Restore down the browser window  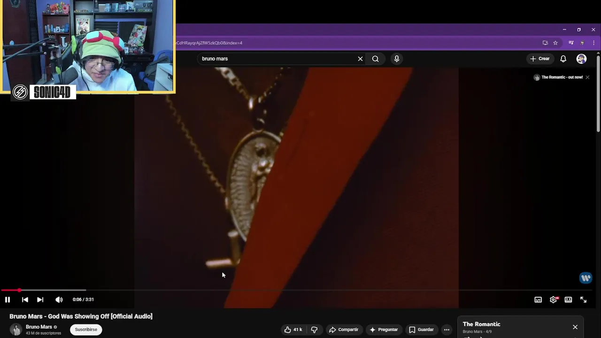click(x=579, y=30)
